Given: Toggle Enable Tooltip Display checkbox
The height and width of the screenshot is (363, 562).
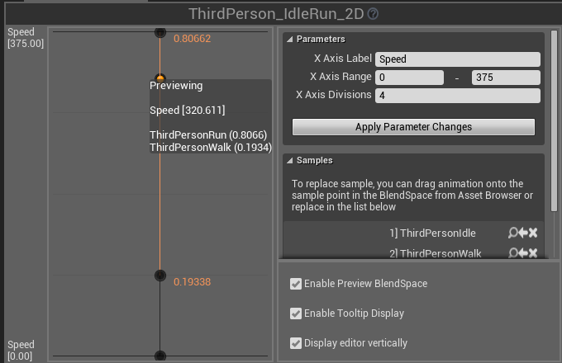Looking at the screenshot, I should 296,313.
